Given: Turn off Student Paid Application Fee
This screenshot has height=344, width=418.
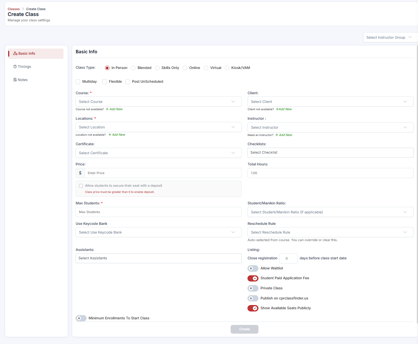Looking at the screenshot, I should [253, 278].
